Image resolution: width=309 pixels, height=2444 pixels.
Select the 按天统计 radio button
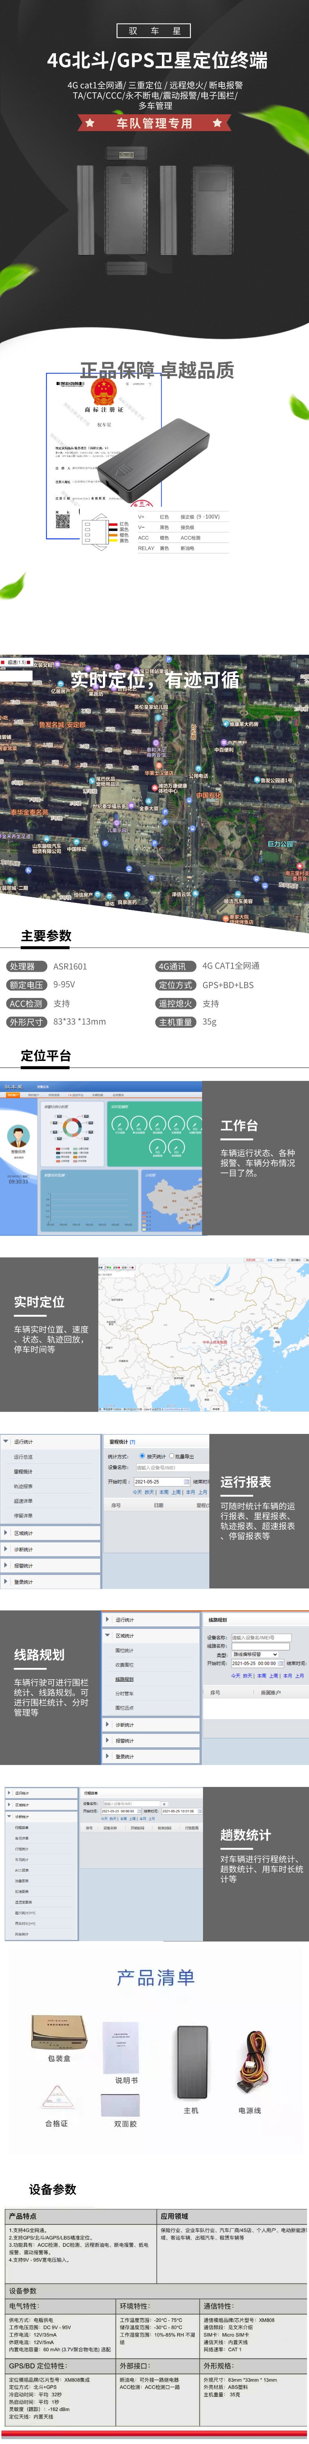tap(142, 1455)
